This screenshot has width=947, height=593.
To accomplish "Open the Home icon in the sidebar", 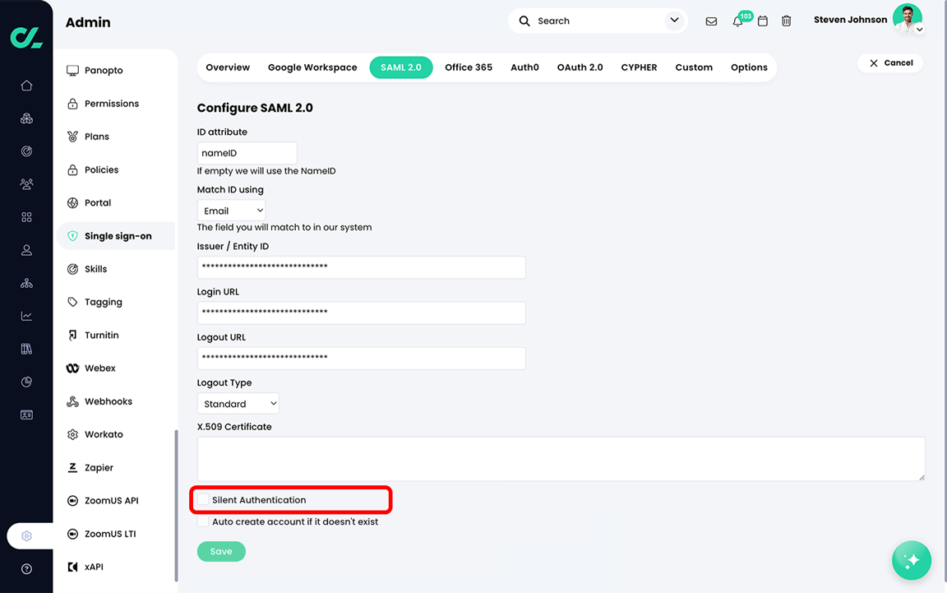I will (x=25, y=85).
